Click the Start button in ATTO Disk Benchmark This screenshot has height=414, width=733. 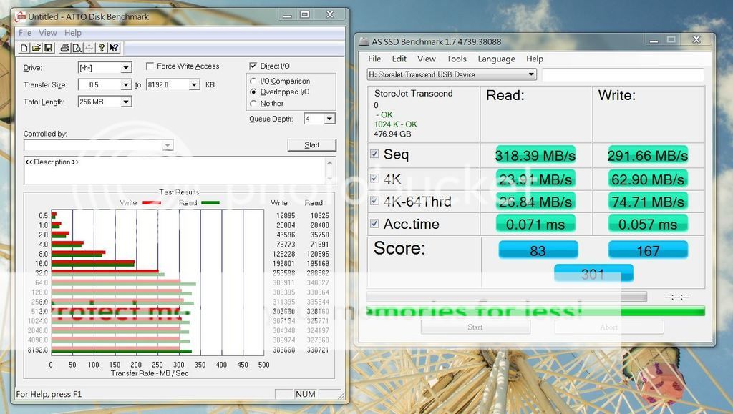312,145
